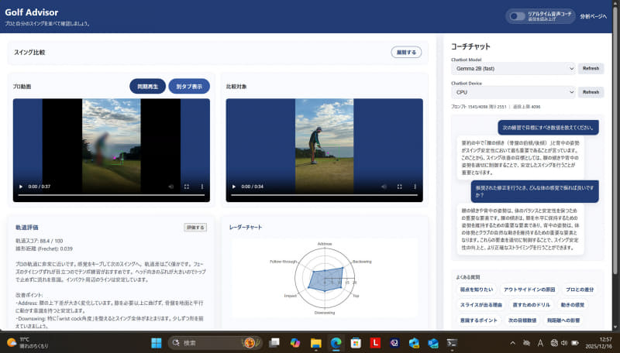Click the コーチチャット heading

click(x=470, y=46)
